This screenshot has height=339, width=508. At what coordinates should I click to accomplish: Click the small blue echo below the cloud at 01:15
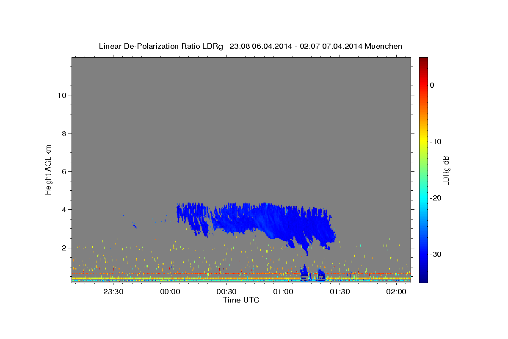(x=304, y=272)
